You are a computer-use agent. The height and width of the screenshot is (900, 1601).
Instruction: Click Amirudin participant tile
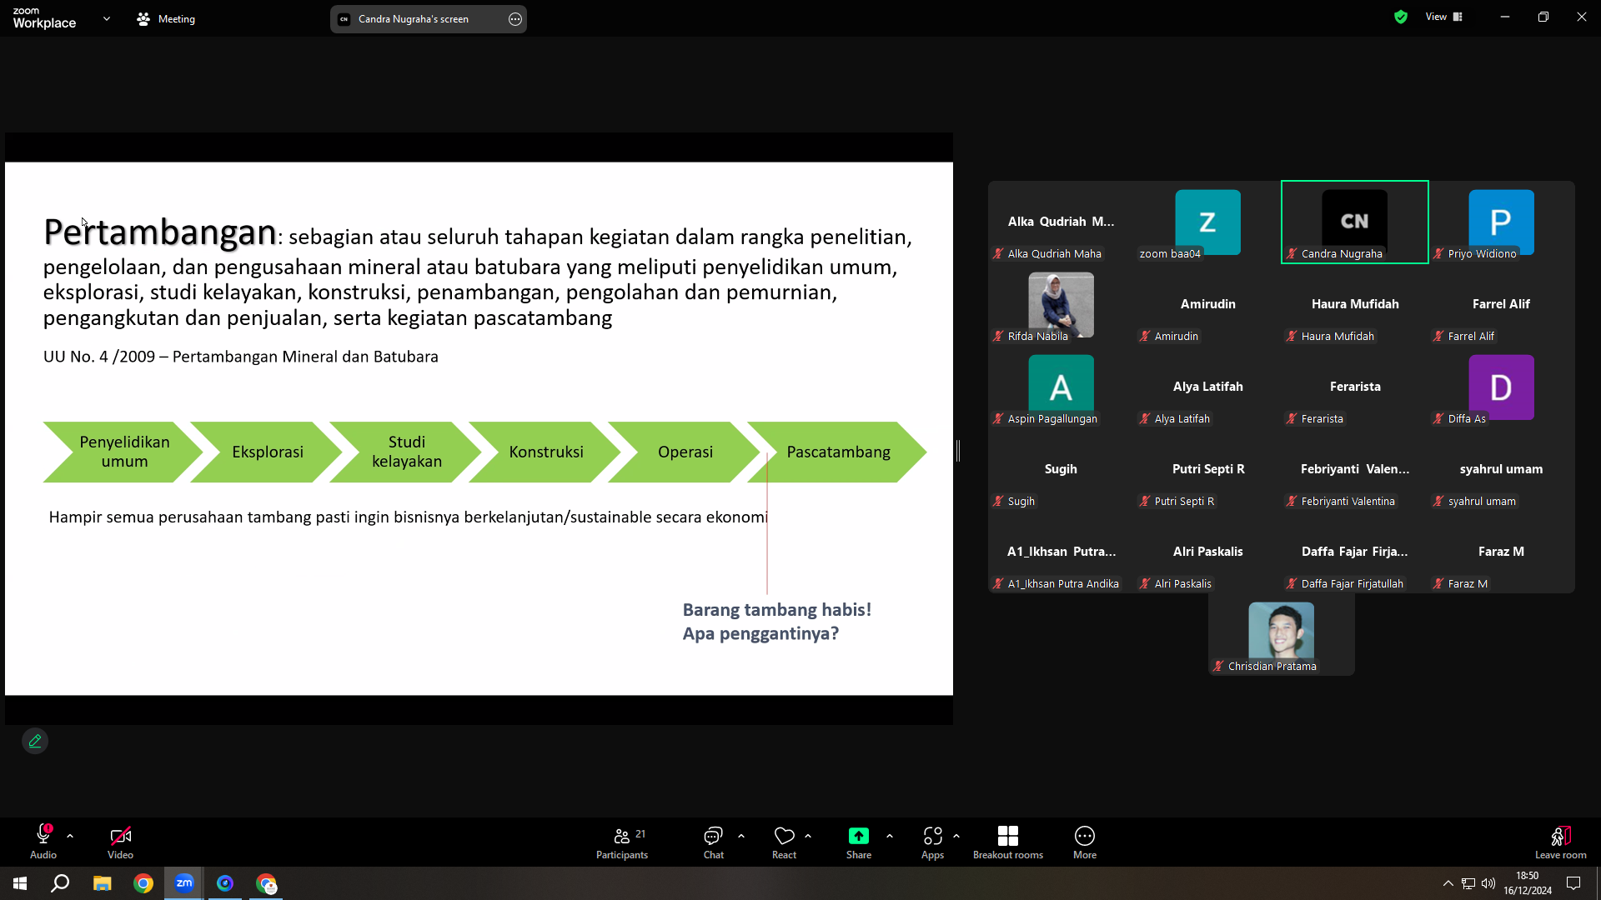click(x=1207, y=304)
